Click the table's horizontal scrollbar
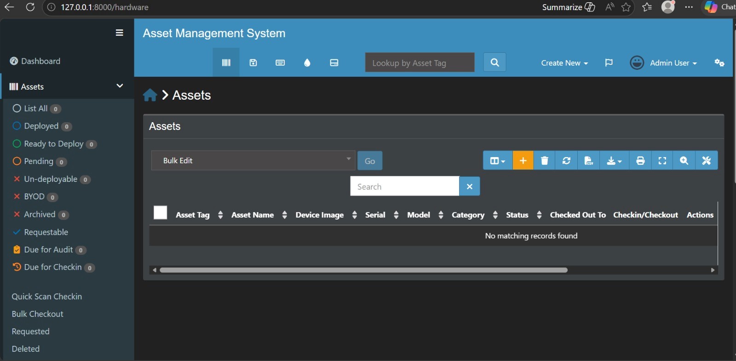The height and width of the screenshot is (361, 736). tap(363, 270)
